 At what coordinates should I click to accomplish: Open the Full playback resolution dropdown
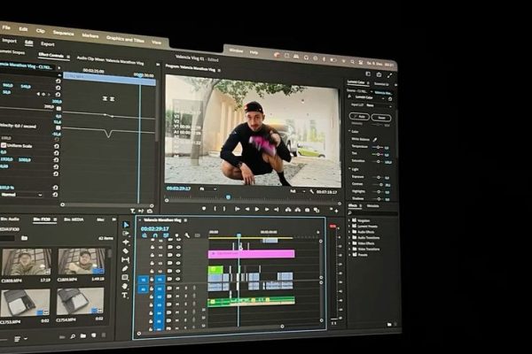(298, 191)
